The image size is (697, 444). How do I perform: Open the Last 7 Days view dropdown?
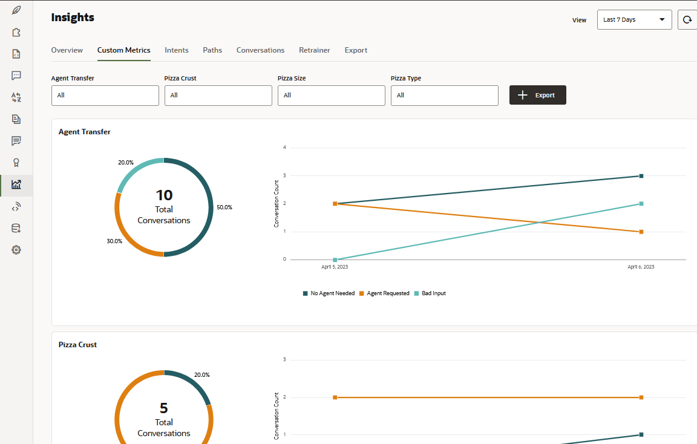click(634, 19)
